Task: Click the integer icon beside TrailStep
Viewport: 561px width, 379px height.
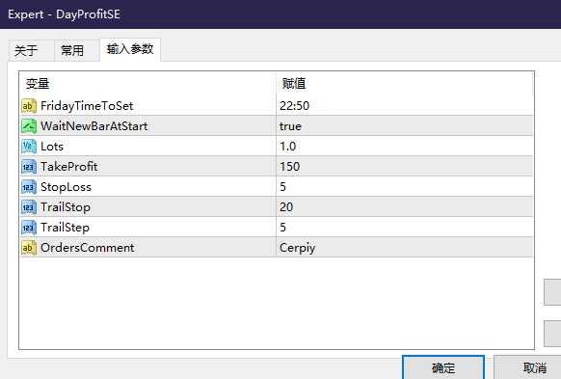Action: (29, 228)
